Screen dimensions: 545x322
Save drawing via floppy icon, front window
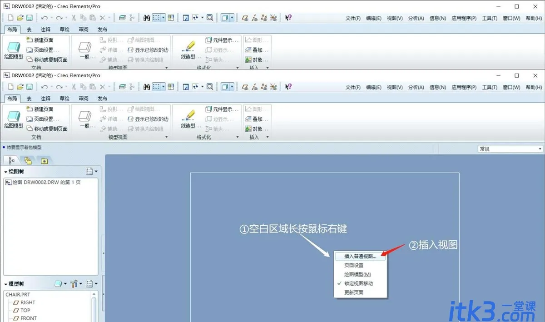(29, 87)
